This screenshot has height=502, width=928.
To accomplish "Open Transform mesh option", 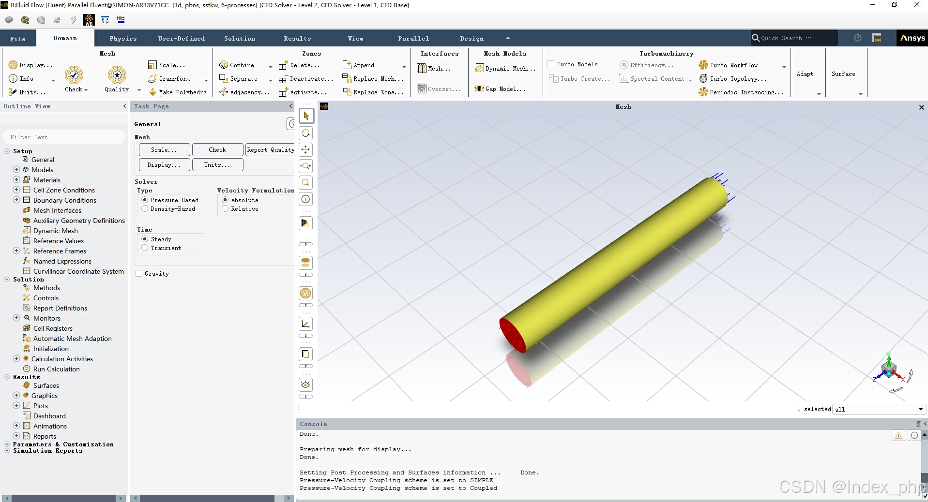I will [x=169, y=79].
